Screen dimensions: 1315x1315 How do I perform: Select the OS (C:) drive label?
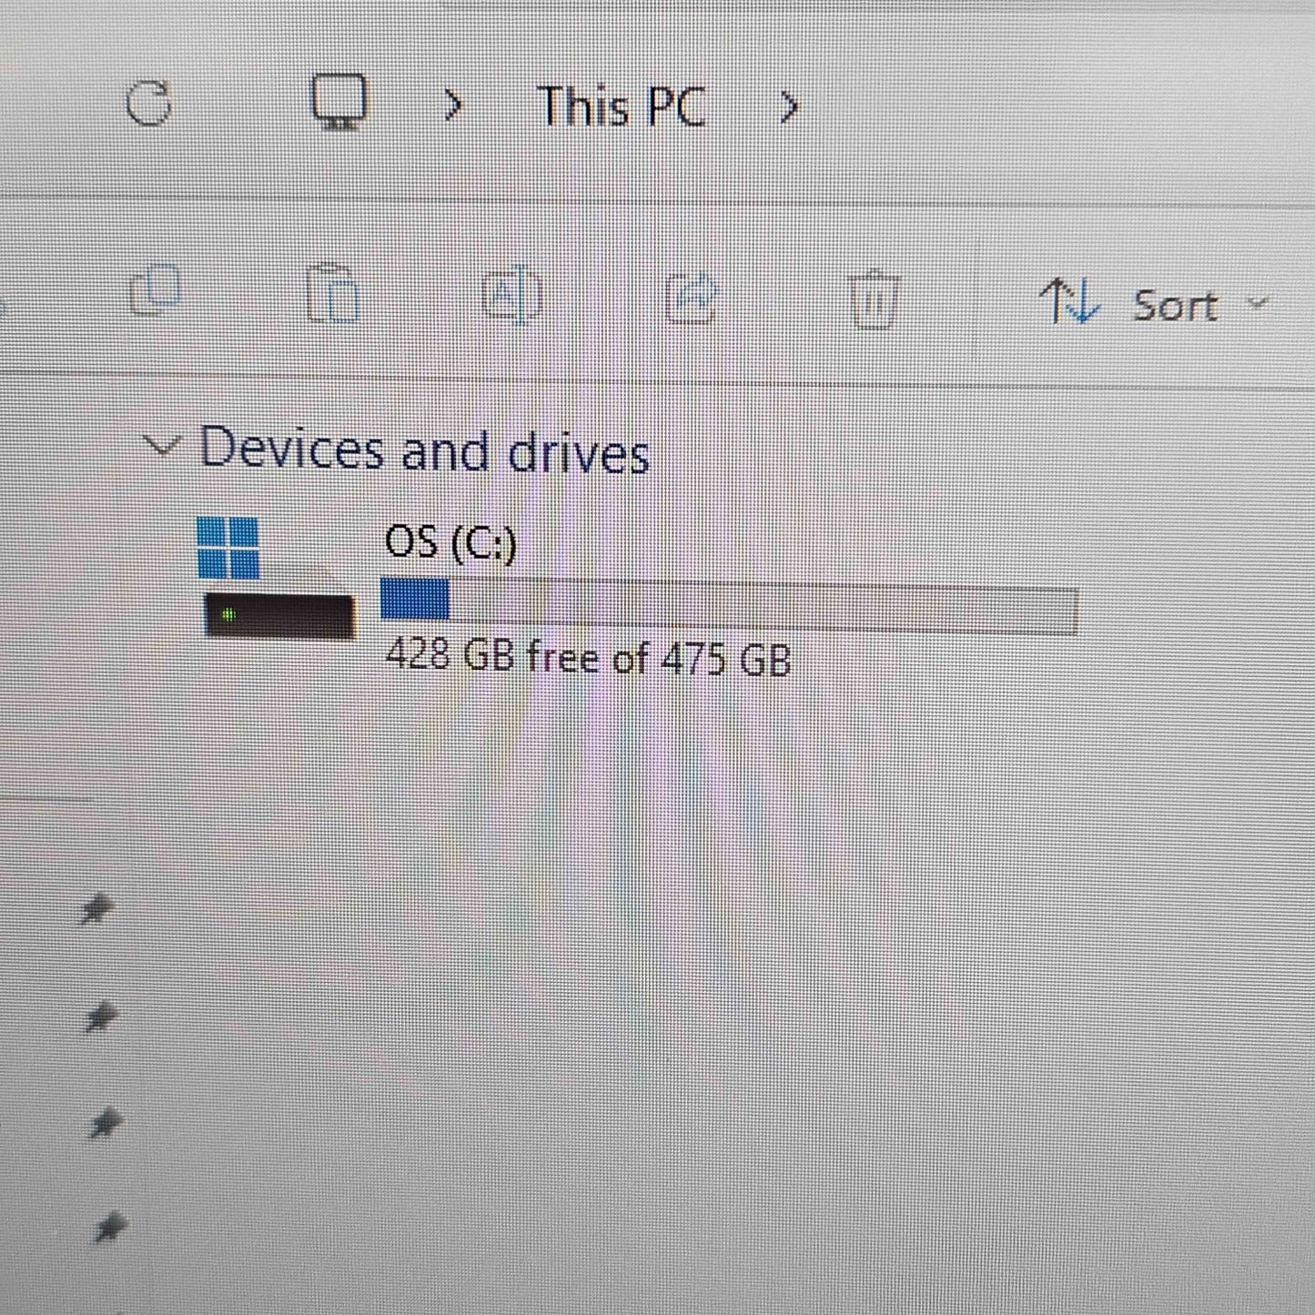pos(450,542)
